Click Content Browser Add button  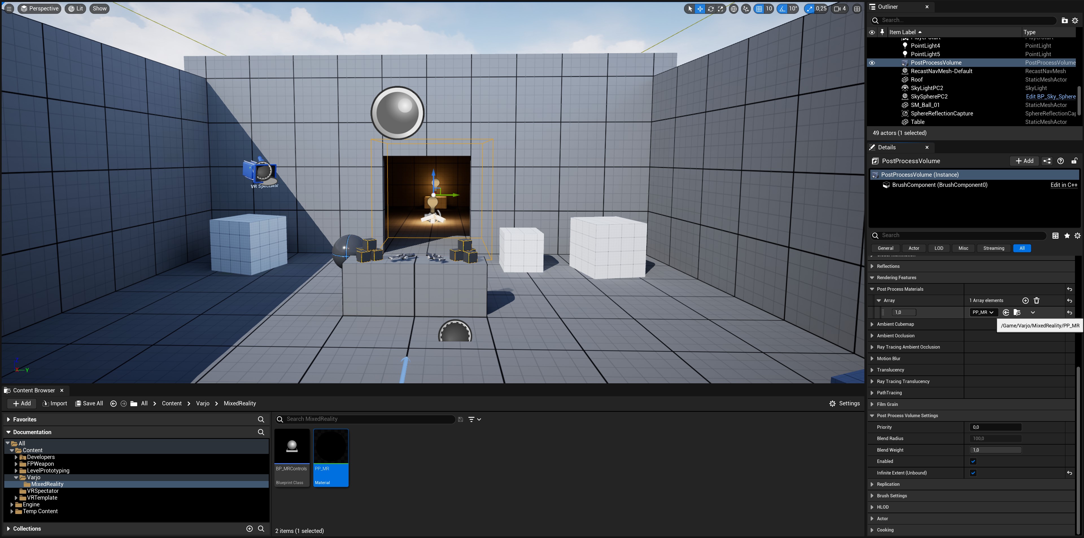pyautogui.click(x=22, y=403)
